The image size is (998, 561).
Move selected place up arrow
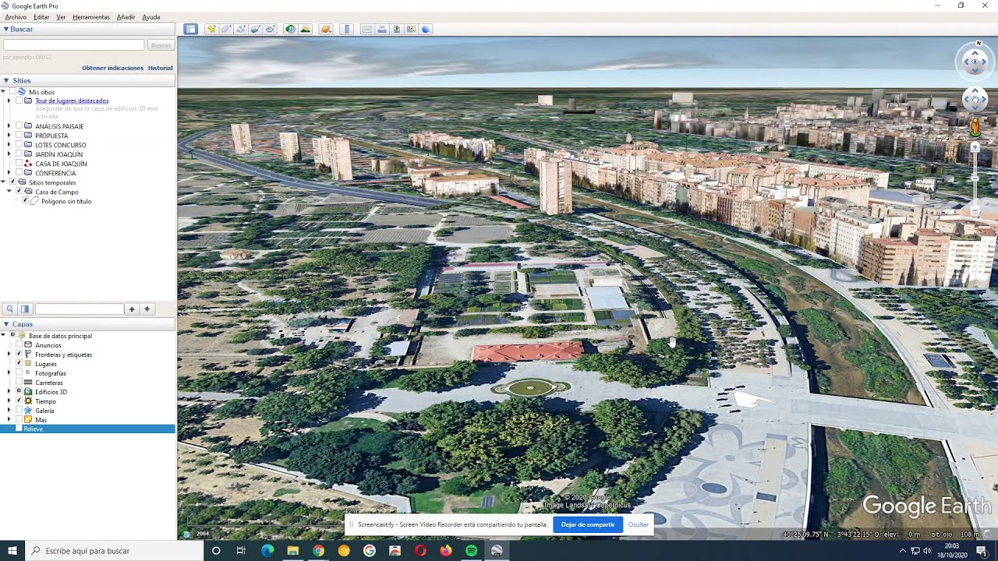pos(132,309)
